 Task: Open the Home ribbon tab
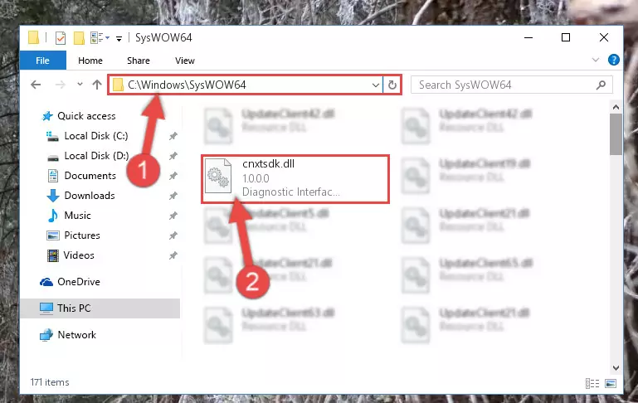[x=90, y=61]
